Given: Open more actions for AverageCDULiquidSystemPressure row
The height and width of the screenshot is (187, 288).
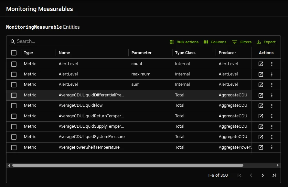Looking at the screenshot, I should [x=272, y=137].
